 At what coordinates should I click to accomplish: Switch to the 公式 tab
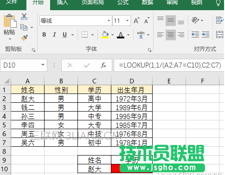coord(123,2)
